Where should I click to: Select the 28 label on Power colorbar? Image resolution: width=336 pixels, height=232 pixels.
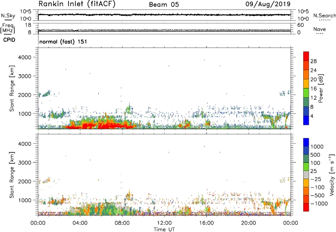click(x=313, y=61)
